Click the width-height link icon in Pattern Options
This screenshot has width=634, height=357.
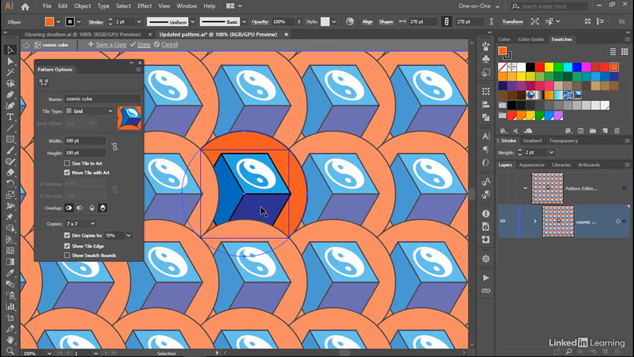(115, 147)
